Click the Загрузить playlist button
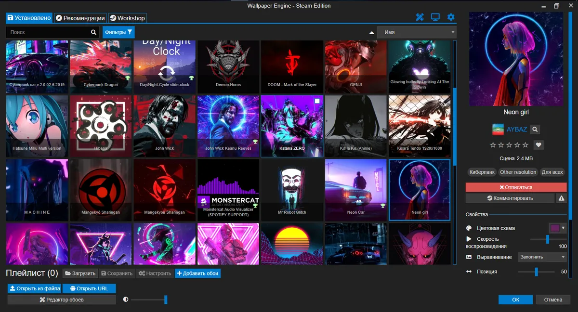Image resolution: width=578 pixels, height=312 pixels. click(x=80, y=273)
